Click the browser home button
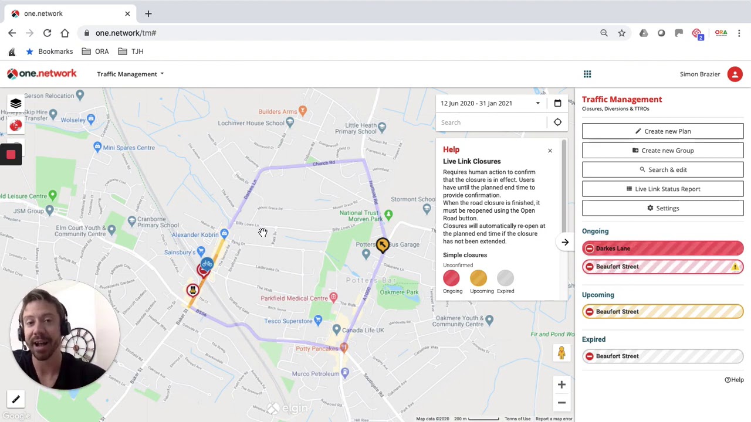 pyautogui.click(x=65, y=33)
